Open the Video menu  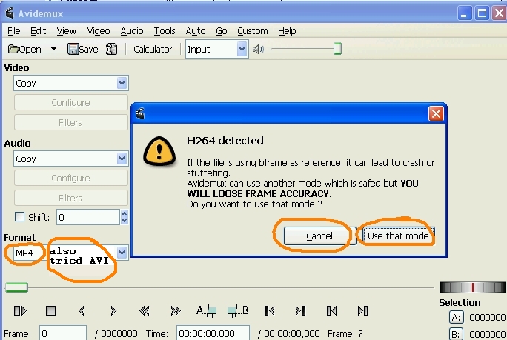(x=99, y=30)
